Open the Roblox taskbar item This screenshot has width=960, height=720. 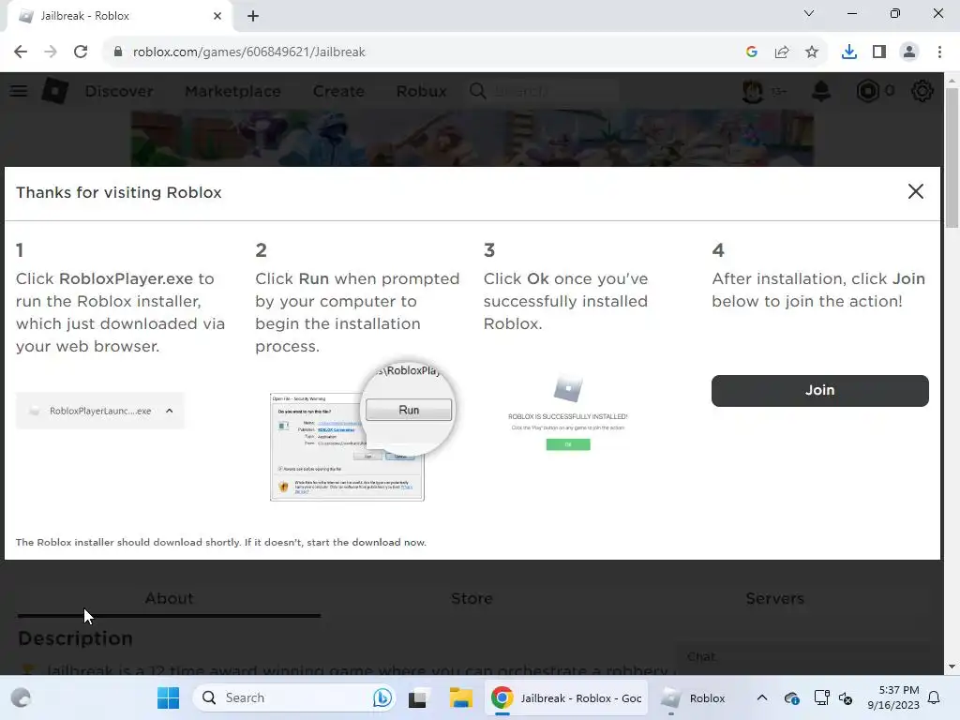[x=693, y=697]
